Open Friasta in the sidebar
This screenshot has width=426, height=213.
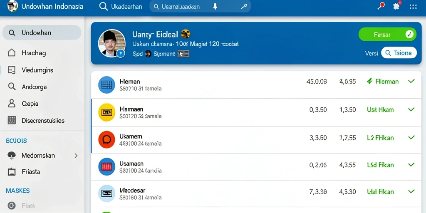click(x=31, y=172)
